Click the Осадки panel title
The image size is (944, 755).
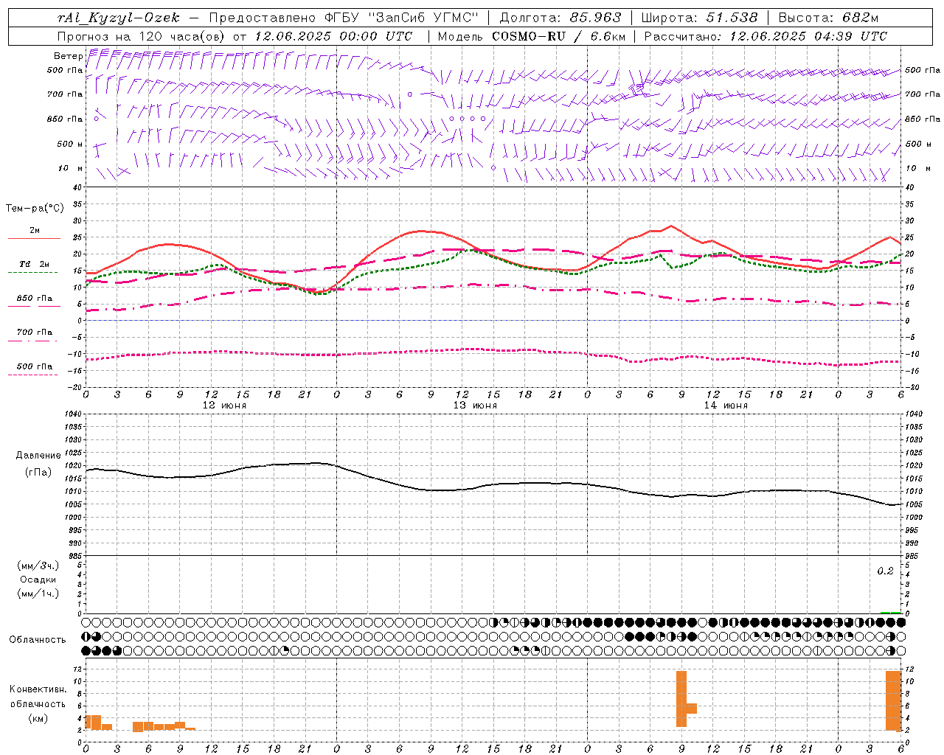pos(38,580)
